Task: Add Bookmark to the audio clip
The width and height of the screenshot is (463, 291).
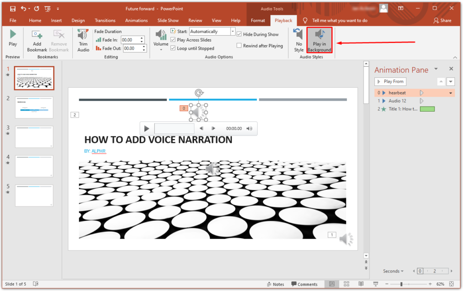Action: tap(37, 41)
